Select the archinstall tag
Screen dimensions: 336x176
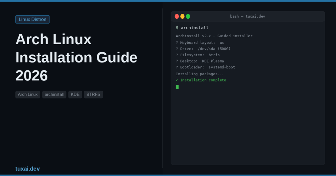pos(54,95)
